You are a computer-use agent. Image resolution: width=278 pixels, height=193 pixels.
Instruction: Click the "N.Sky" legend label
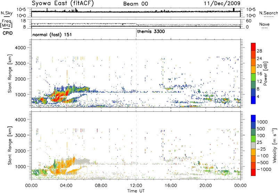point(7,13)
